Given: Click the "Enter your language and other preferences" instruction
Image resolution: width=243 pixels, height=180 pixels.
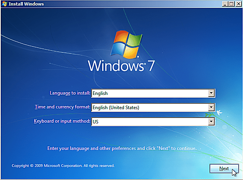Looking at the screenshot, I should [122, 148].
